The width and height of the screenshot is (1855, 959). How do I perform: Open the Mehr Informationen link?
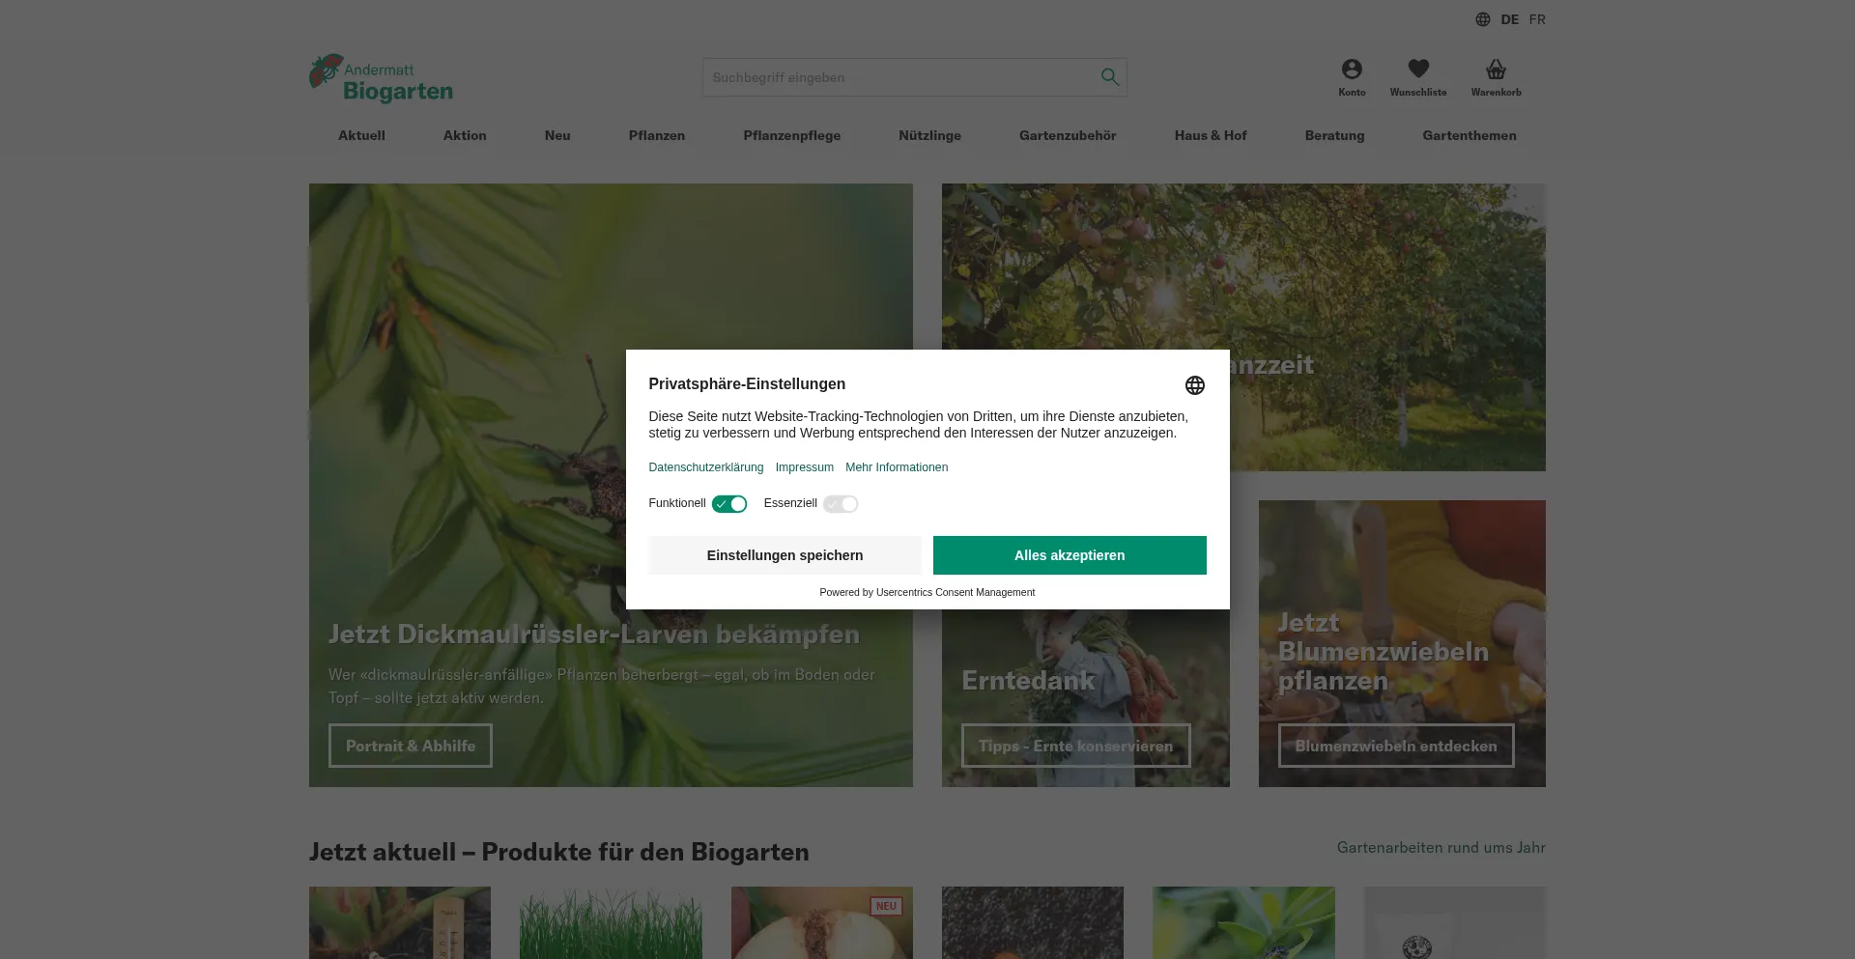tap(897, 467)
